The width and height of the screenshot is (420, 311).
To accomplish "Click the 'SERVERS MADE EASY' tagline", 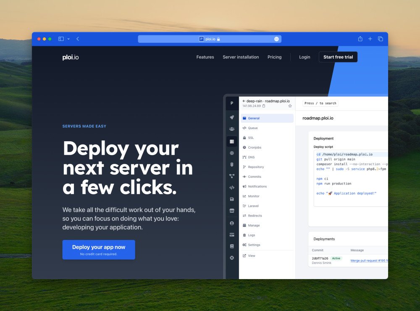I will [x=84, y=126].
